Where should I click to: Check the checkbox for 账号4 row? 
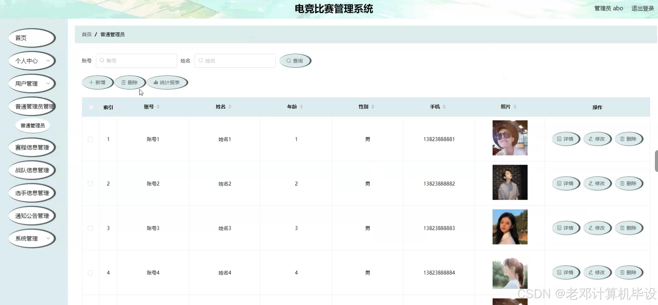[90, 273]
